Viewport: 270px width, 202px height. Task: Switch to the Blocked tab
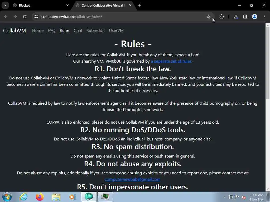click(41, 5)
